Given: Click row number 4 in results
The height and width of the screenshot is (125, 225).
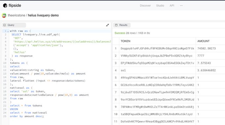Looking at the screenshot, I should 116,70.
